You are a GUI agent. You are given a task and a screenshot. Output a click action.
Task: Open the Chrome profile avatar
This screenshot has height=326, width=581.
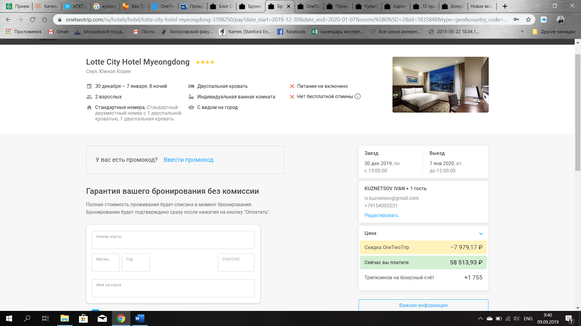pyautogui.click(x=560, y=20)
